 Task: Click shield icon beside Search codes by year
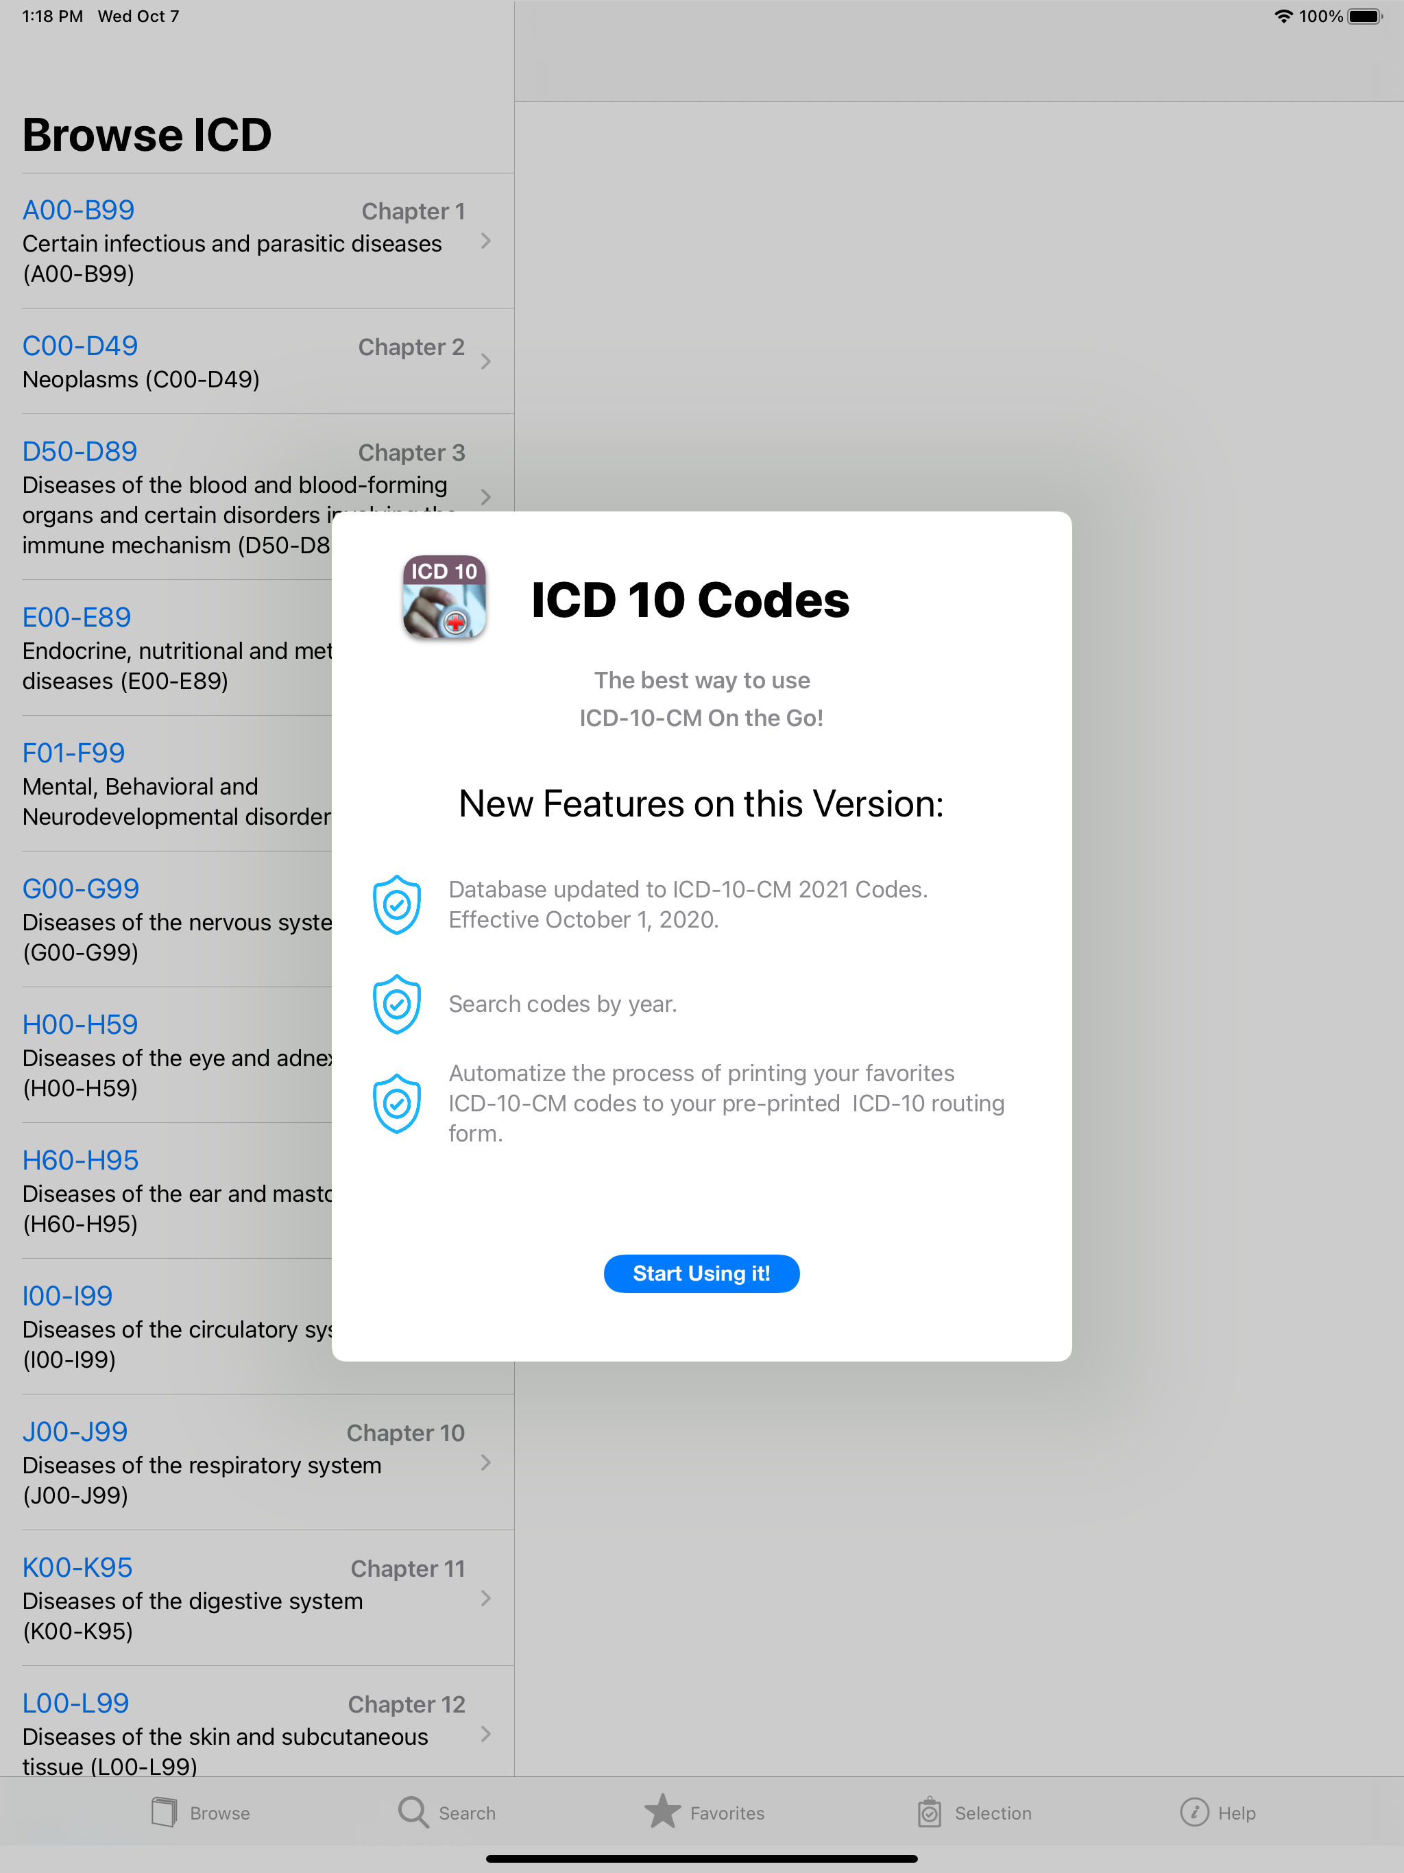click(x=397, y=1004)
